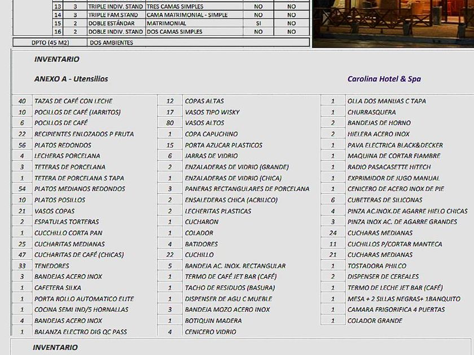Image resolution: width=474 pixels, height=355 pixels.
Task: Select 'COCINA SEMI IND/5 HORNALLAS' cell
Action: coord(81,310)
